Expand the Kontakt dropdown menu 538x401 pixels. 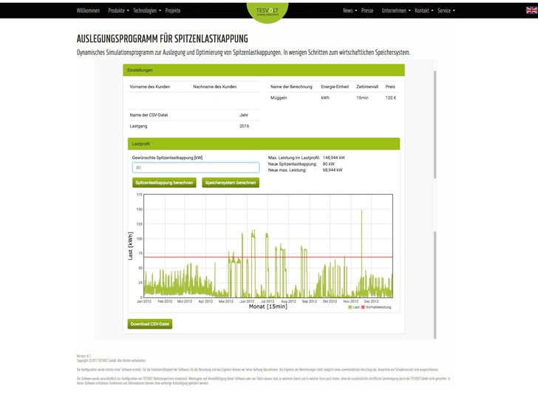coord(423,10)
